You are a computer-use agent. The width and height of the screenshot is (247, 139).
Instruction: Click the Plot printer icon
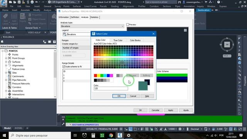tap(32, 2)
